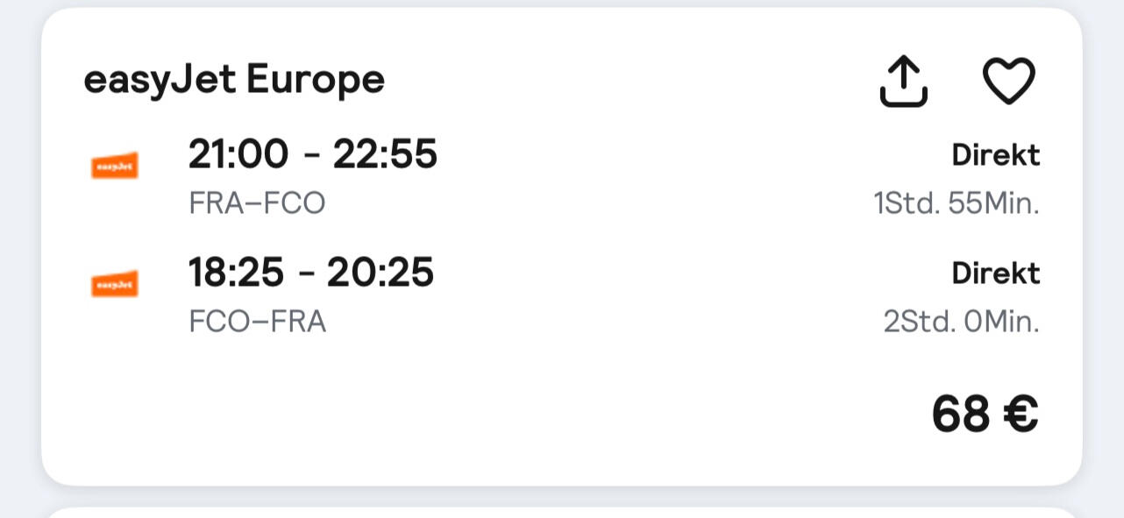
Task: Click the Direkt label of FRA–FCO flight
Action: 996,155
